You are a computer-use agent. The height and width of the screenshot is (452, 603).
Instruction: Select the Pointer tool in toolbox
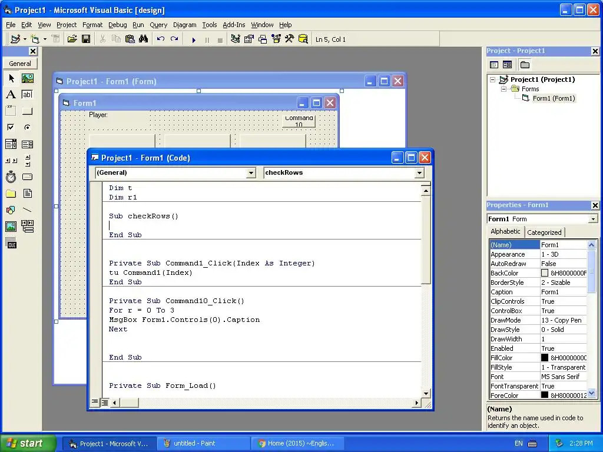11,78
